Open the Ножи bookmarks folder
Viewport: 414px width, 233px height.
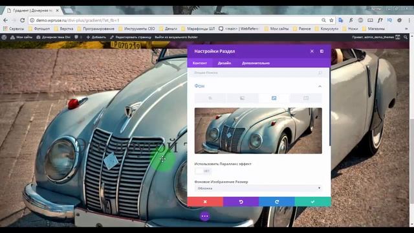point(351,28)
